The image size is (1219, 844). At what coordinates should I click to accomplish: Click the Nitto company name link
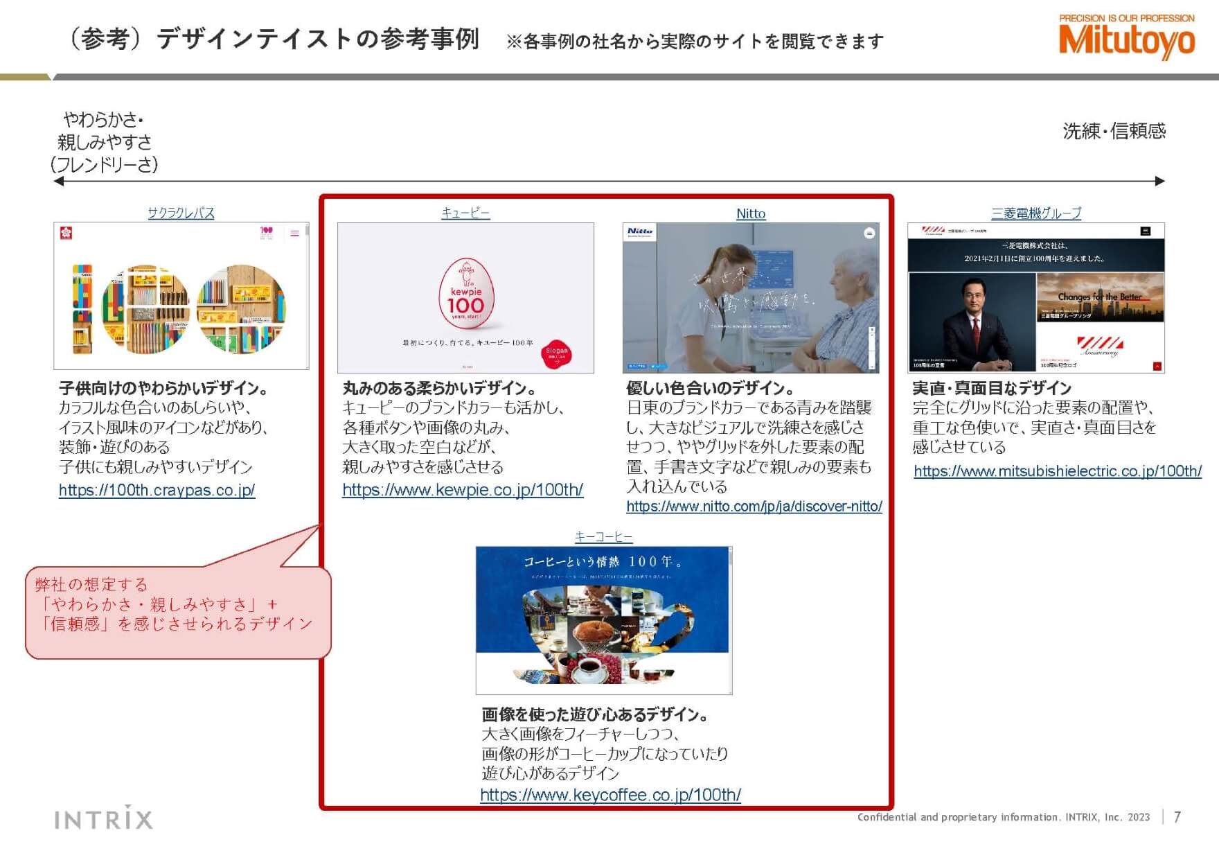(751, 213)
